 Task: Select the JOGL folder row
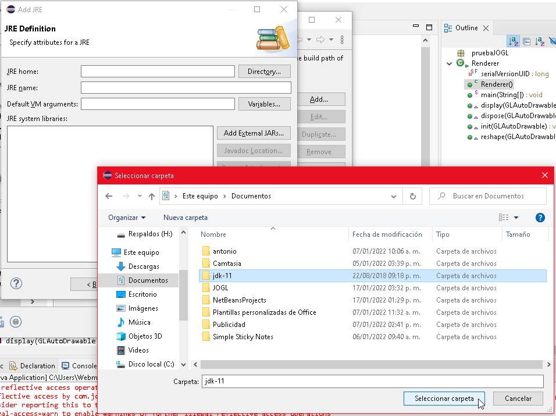click(372, 288)
